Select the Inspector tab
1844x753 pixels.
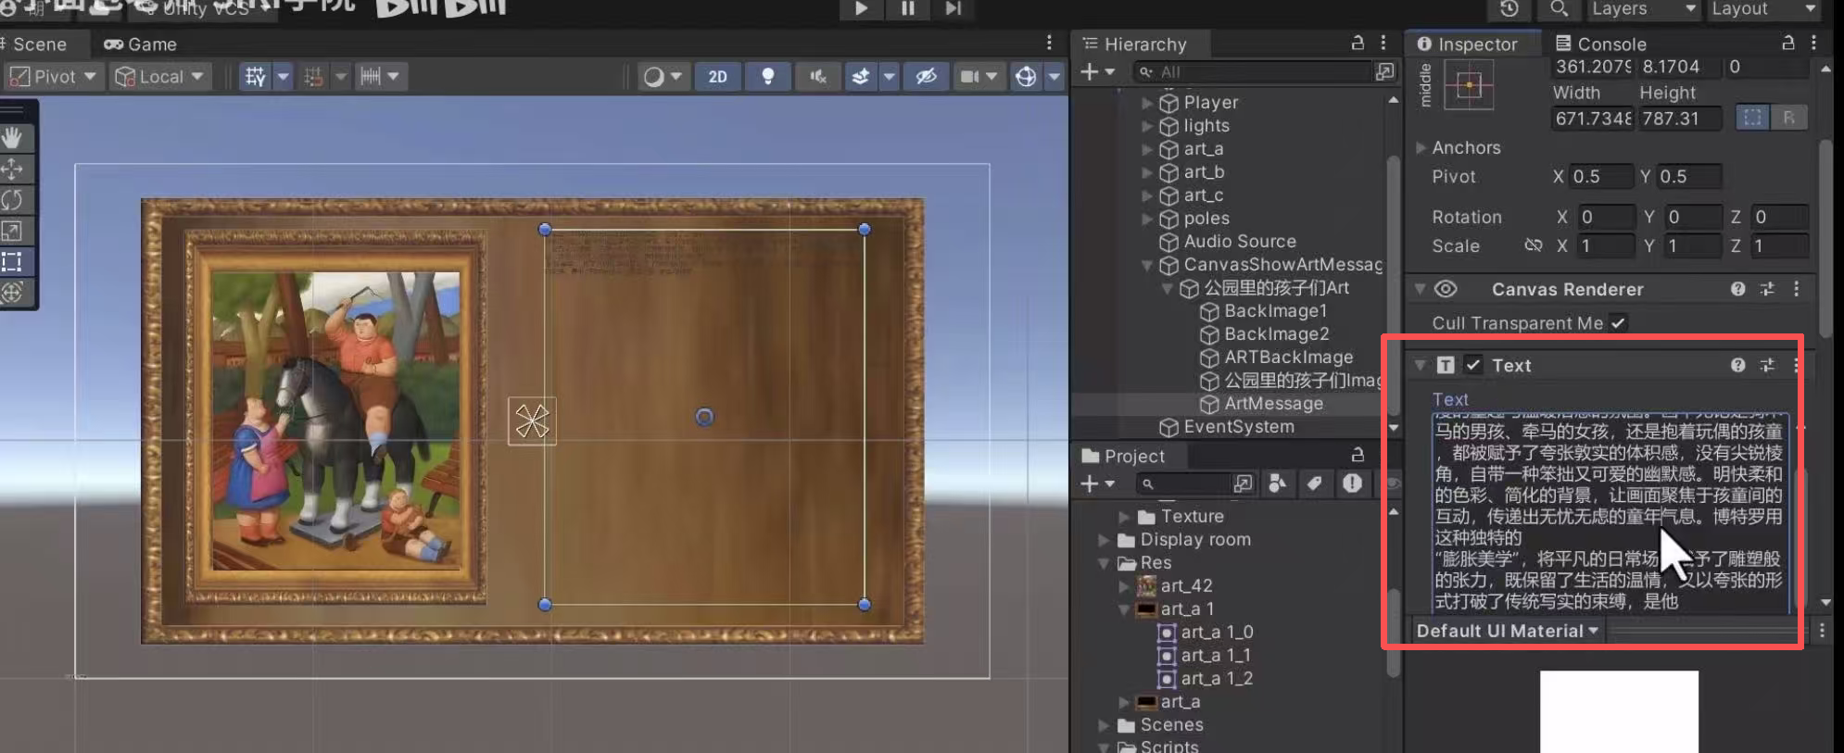[1467, 44]
